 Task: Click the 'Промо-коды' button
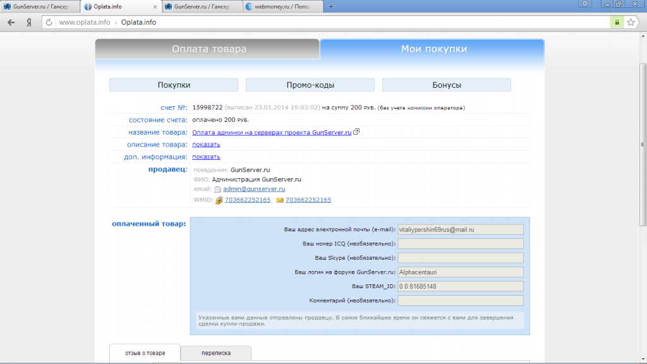click(x=310, y=85)
